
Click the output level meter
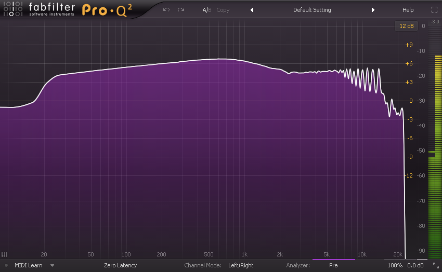pos(435,142)
